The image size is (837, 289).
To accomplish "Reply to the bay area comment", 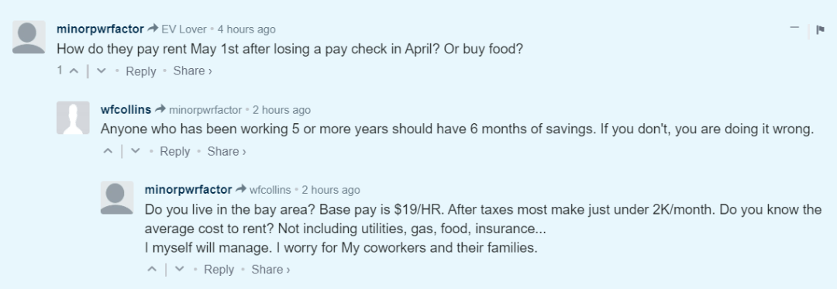I will [x=219, y=270].
